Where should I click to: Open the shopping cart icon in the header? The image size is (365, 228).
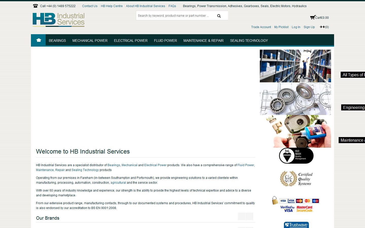312,17
